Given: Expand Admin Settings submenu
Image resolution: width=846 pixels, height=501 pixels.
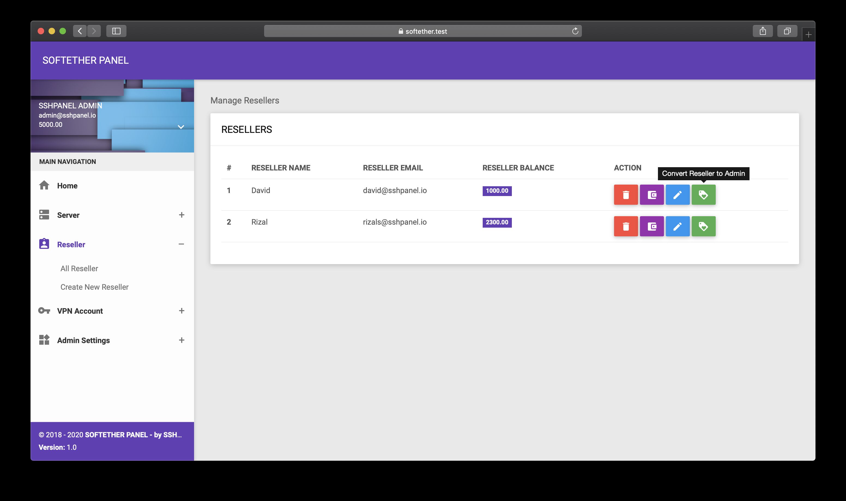Looking at the screenshot, I should pos(182,340).
